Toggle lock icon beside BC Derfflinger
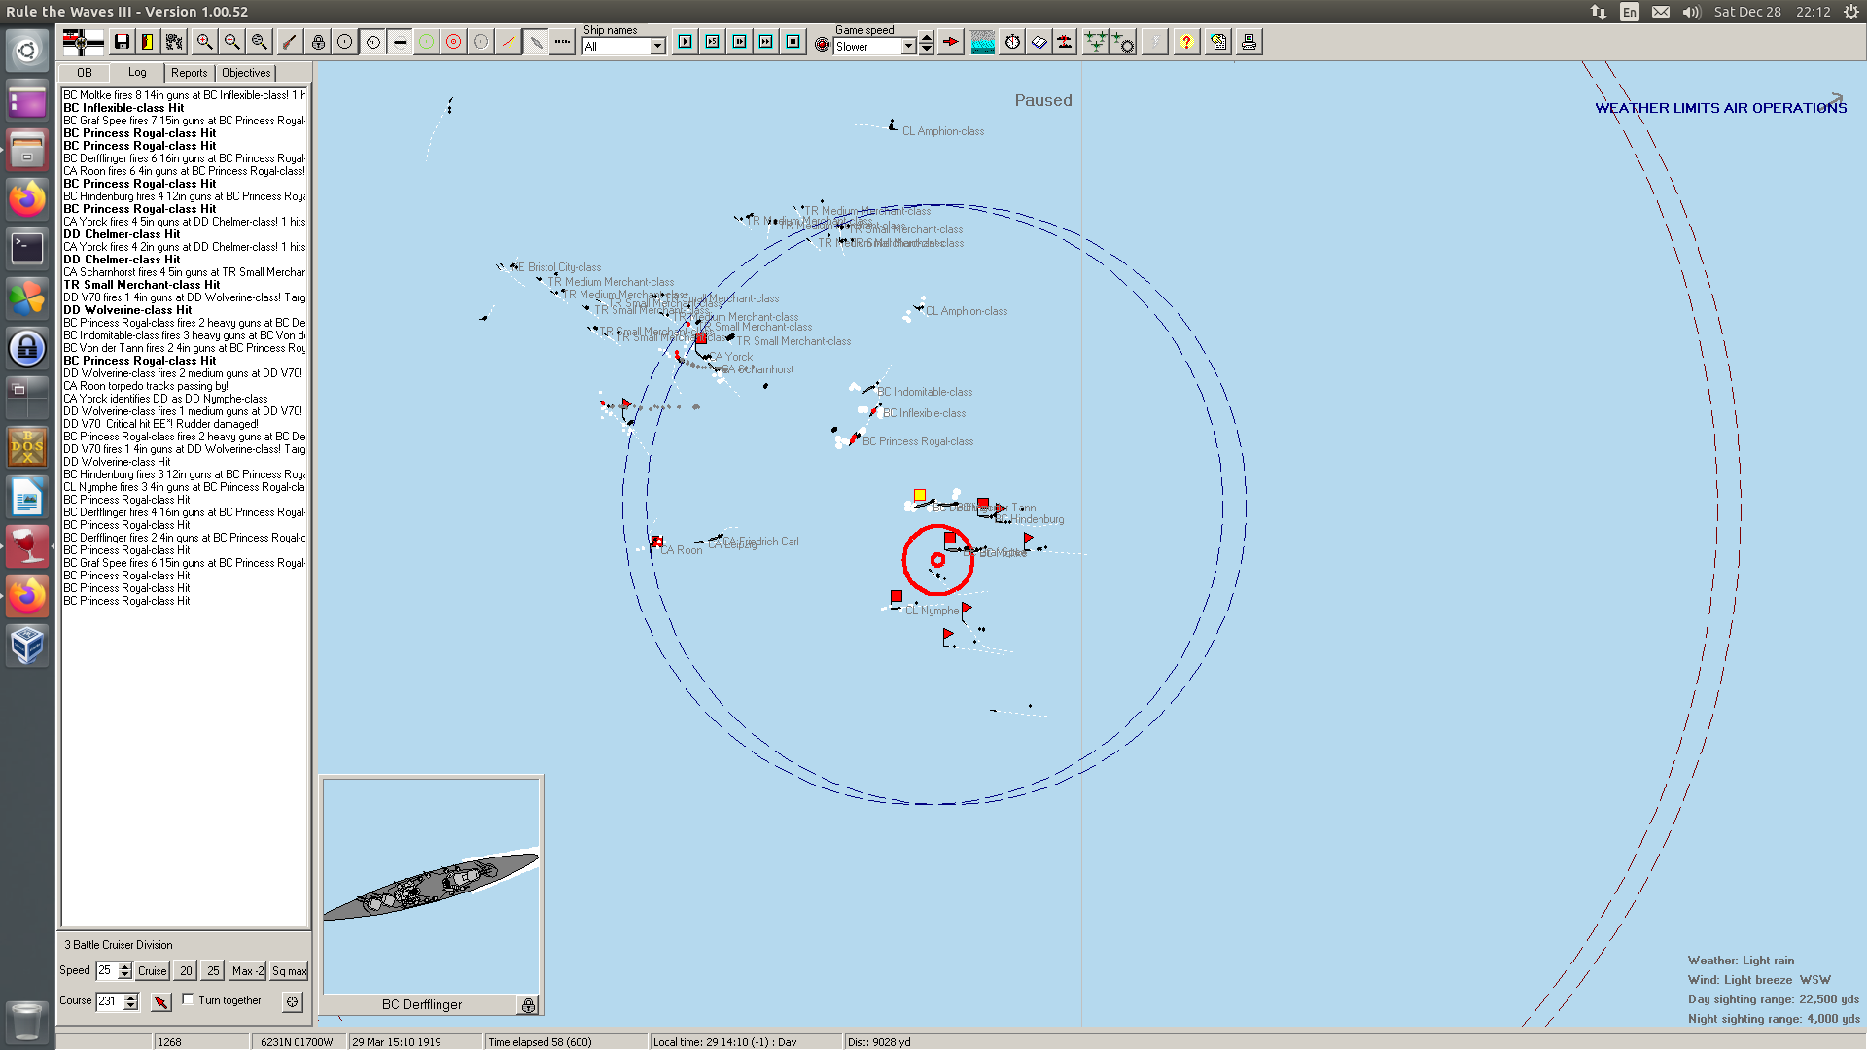The width and height of the screenshot is (1867, 1050). pyautogui.click(x=528, y=1005)
